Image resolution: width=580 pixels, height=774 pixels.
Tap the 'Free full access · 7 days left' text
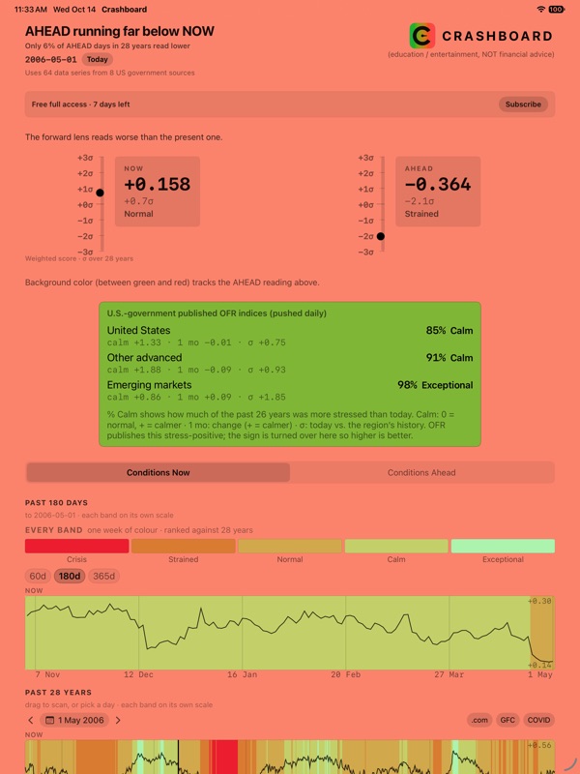coord(81,104)
